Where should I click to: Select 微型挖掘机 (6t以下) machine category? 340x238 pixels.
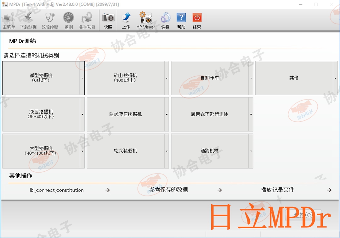point(41,78)
